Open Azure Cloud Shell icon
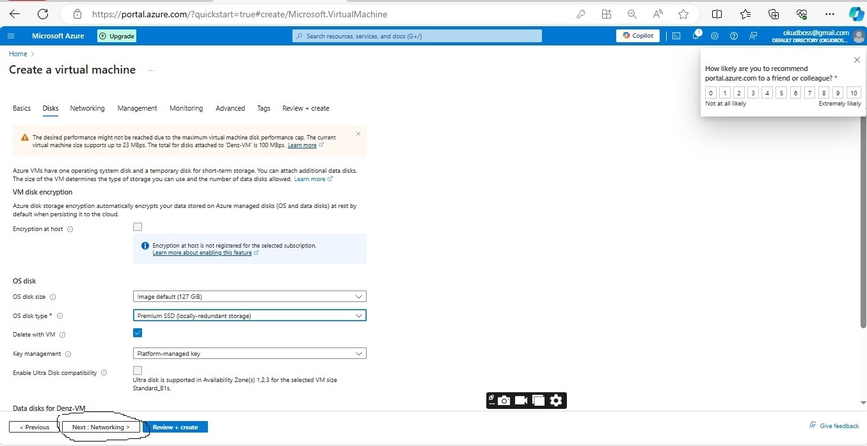867x446 pixels. click(x=676, y=36)
